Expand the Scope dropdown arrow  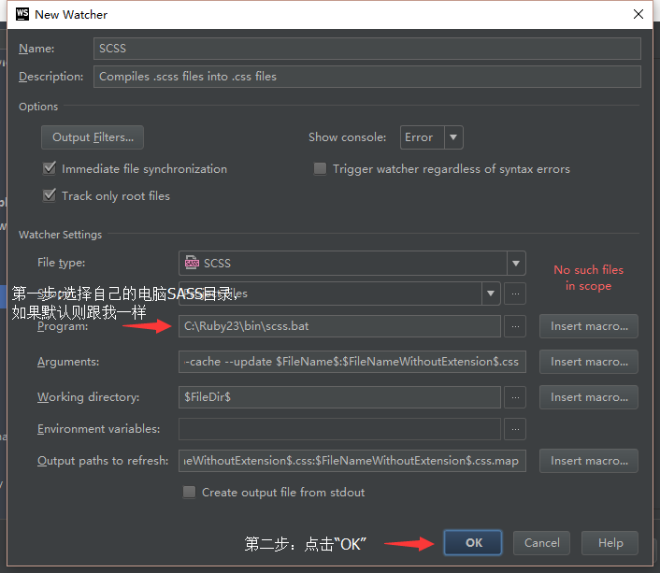click(x=491, y=294)
